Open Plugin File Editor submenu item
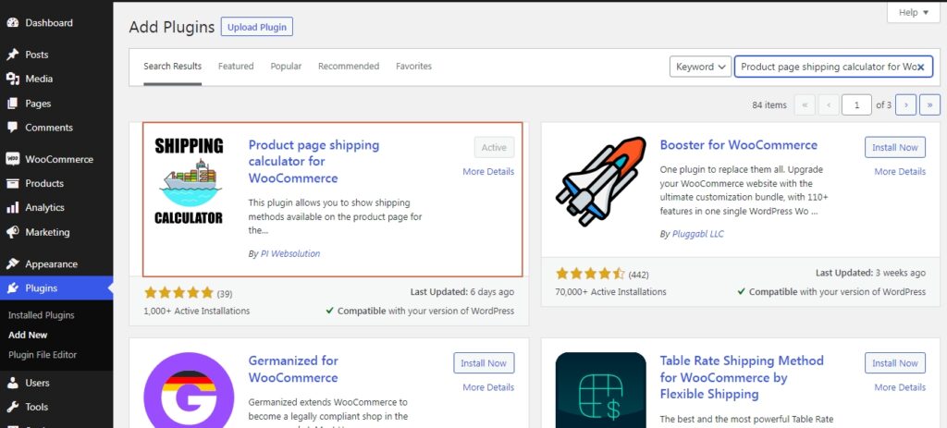The height and width of the screenshot is (428, 947). tap(43, 355)
